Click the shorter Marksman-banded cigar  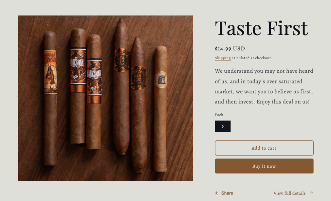(x=94, y=92)
